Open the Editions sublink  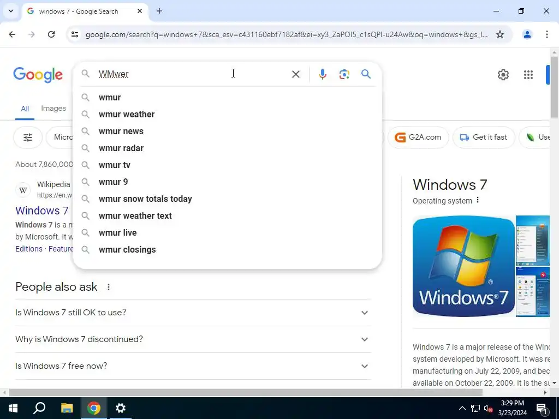(29, 249)
